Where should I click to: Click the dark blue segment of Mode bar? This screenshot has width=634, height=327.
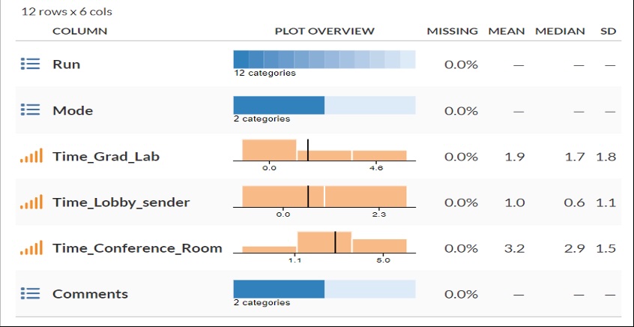tap(279, 105)
